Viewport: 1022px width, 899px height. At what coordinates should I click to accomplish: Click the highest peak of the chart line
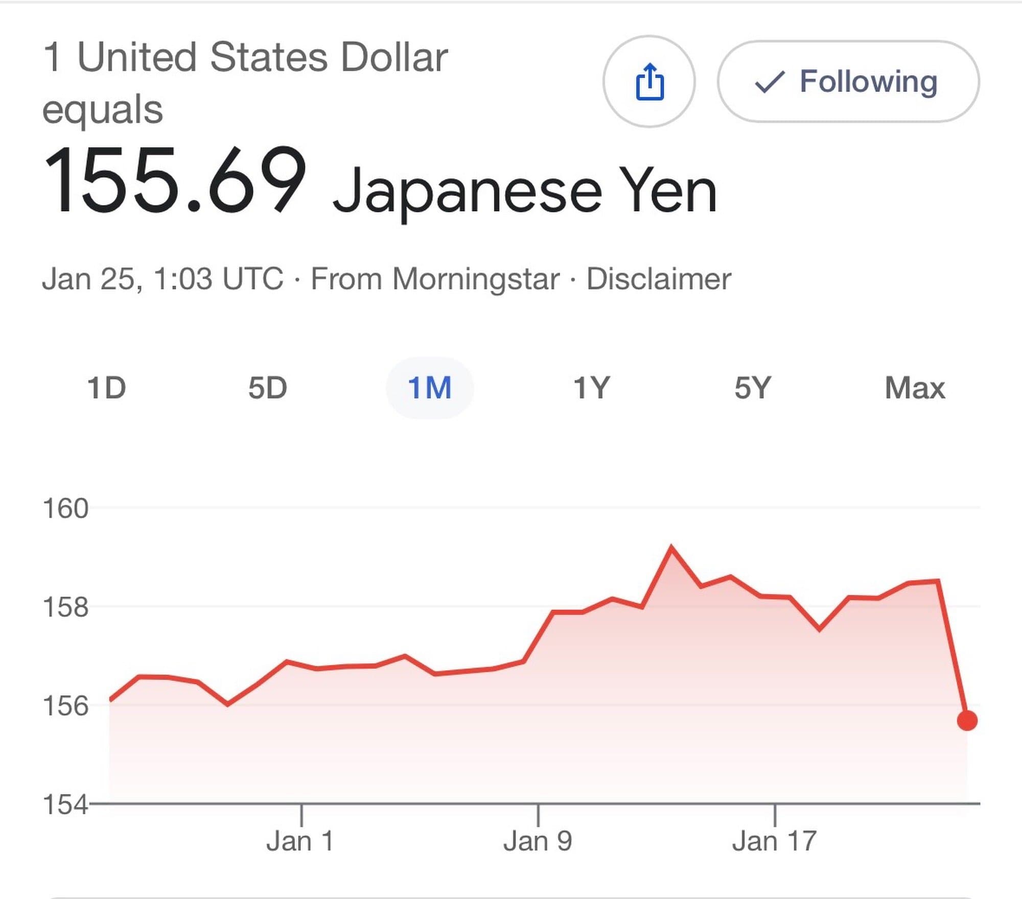click(671, 547)
